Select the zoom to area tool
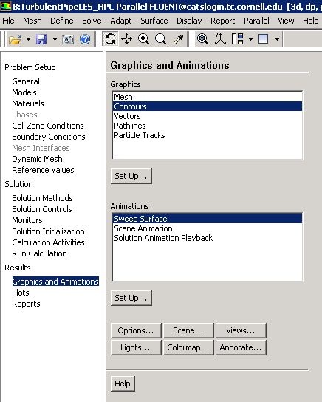 (x=161, y=39)
